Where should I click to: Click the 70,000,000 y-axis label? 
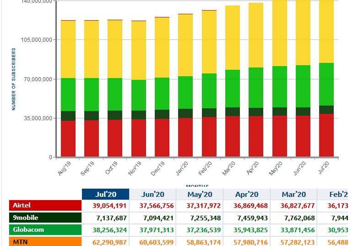[38, 79]
